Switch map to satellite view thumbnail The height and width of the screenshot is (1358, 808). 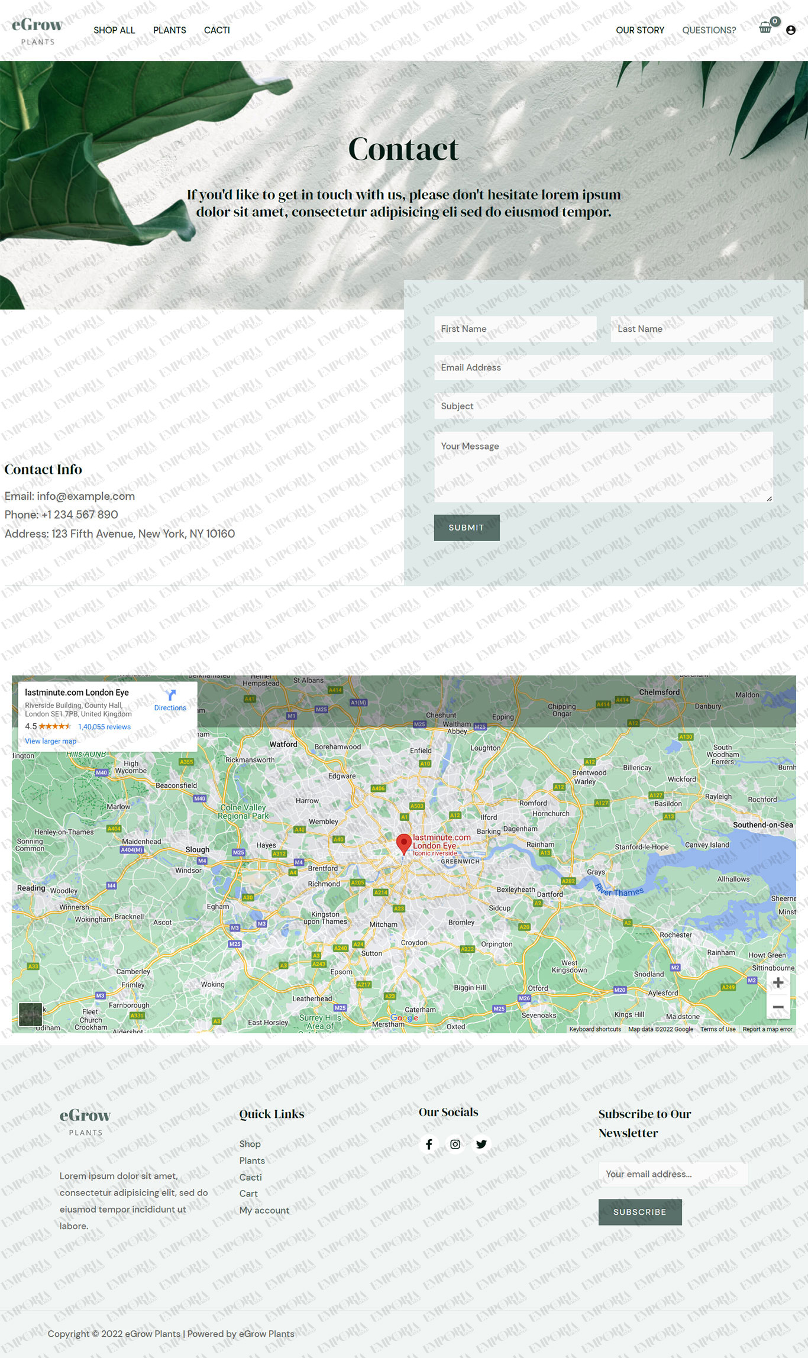30,1014
